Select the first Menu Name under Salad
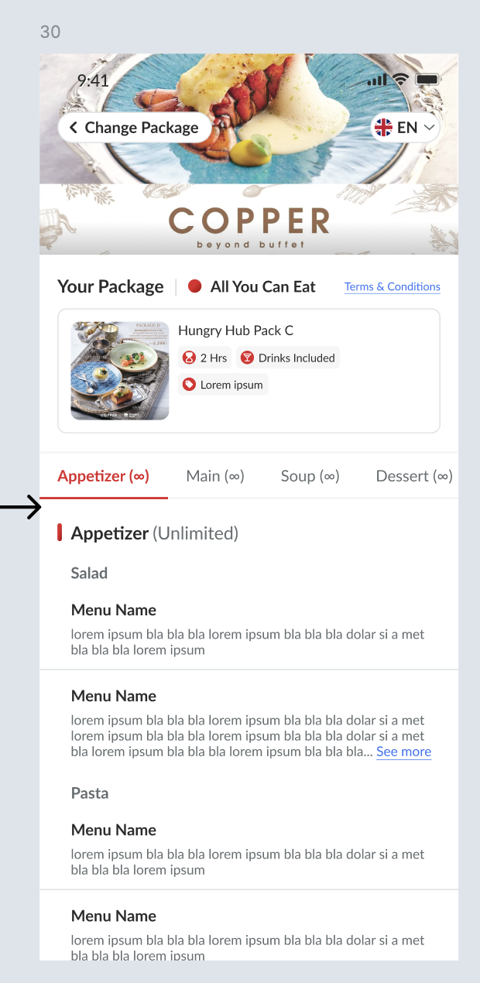480x983 pixels. click(x=114, y=610)
